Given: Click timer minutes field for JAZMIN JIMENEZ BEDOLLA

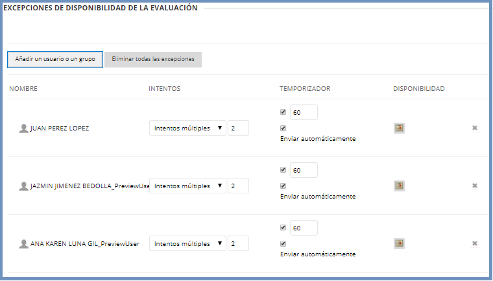Looking at the screenshot, I should (304, 170).
